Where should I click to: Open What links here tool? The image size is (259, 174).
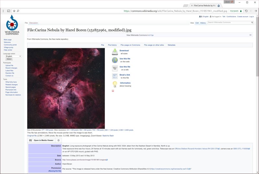11,82
